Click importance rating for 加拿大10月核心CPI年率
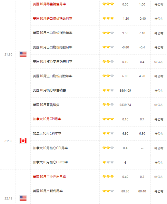The image size is (167, 204). (x=108, y=162)
